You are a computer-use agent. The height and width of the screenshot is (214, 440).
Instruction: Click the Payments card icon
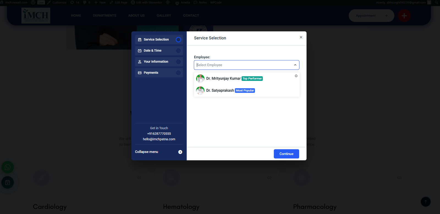pos(140,73)
